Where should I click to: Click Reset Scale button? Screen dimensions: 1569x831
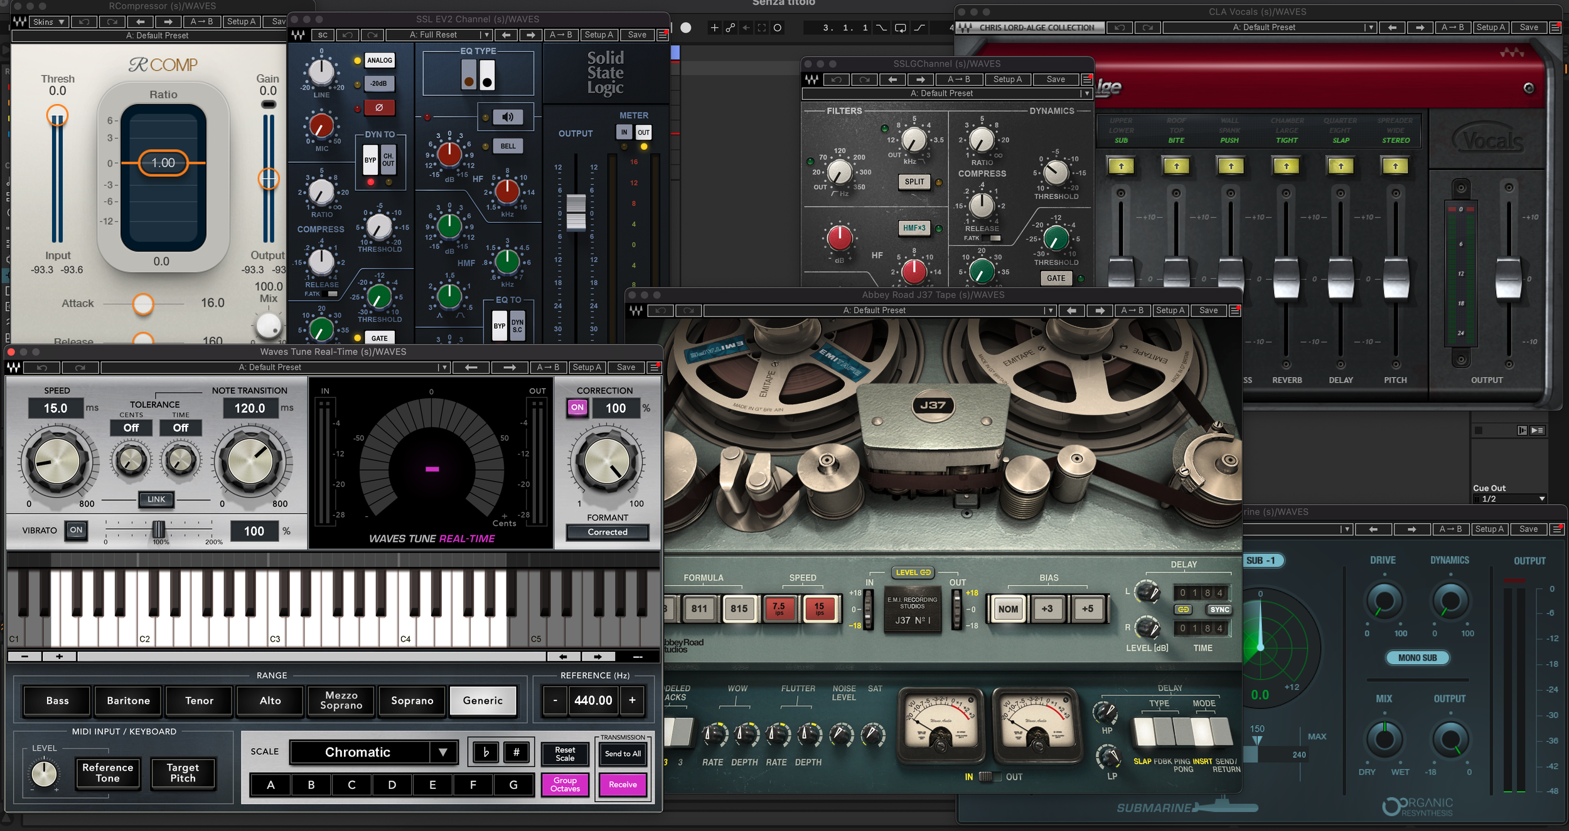565,754
